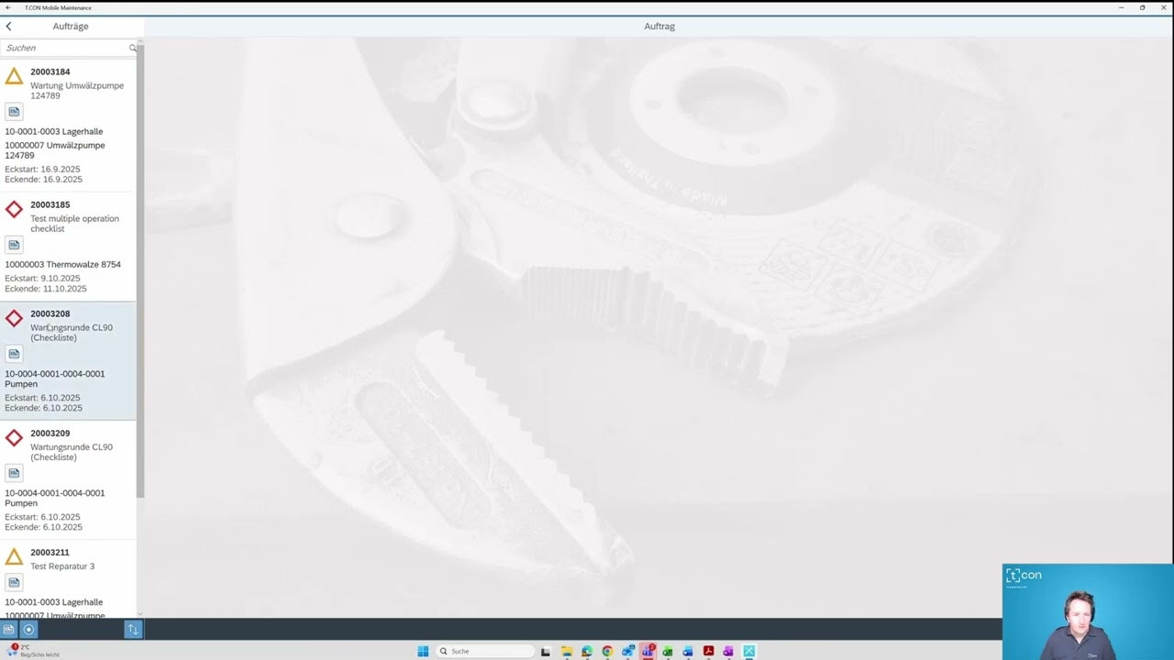
Task: Open document icon of order 20003208
Action: pyautogui.click(x=14, y=354)
